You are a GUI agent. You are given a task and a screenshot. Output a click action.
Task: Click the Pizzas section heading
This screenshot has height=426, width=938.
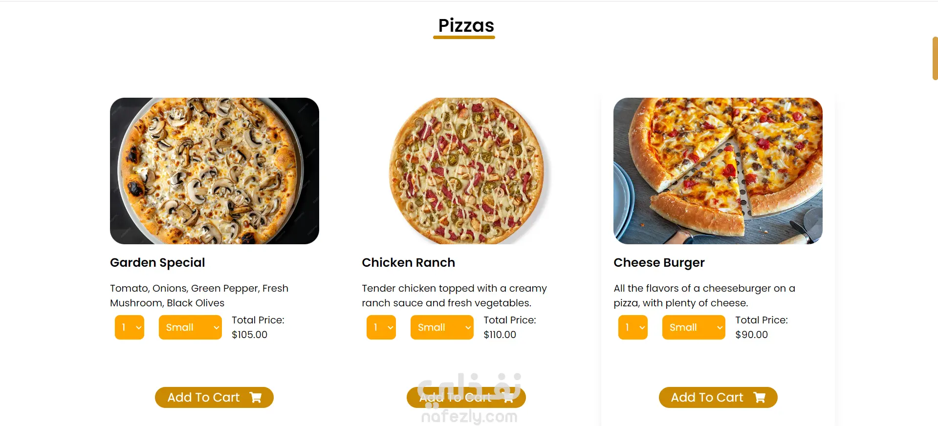coord(466,25)
